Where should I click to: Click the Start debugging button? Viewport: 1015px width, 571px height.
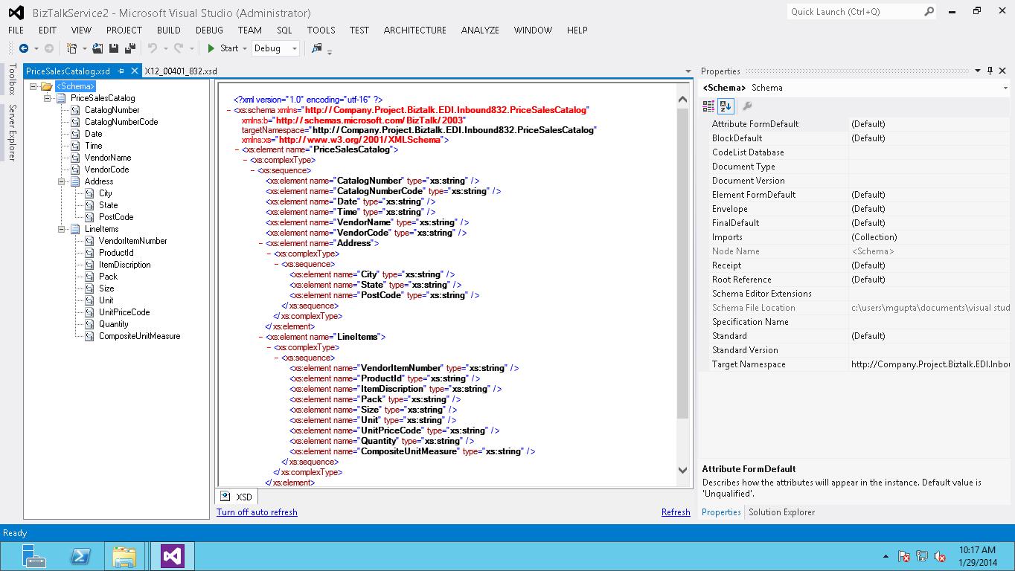222,48
